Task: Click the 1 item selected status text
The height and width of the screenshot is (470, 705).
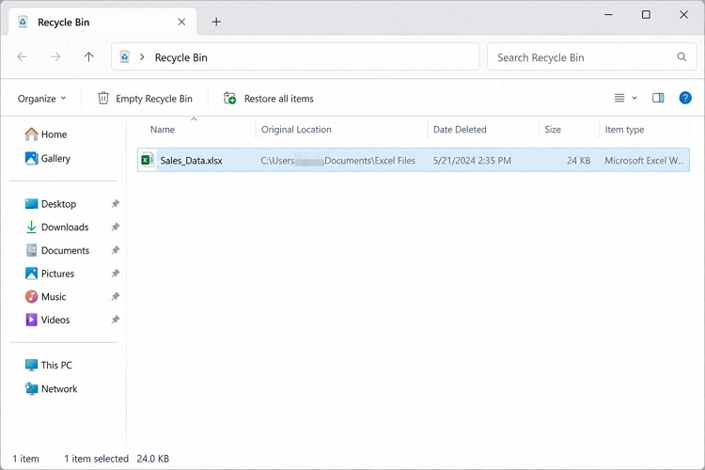Action: 96,459
